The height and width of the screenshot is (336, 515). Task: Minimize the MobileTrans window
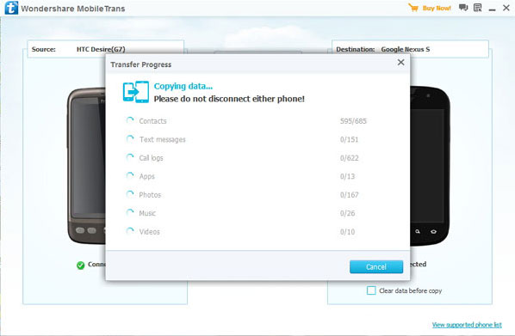(x=492, y=10)
